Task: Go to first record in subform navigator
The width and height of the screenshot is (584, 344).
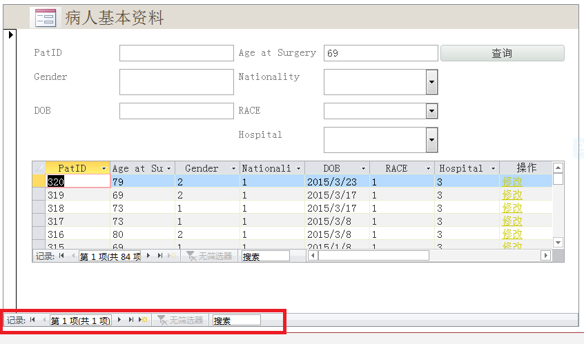Action: coord(62,256)
